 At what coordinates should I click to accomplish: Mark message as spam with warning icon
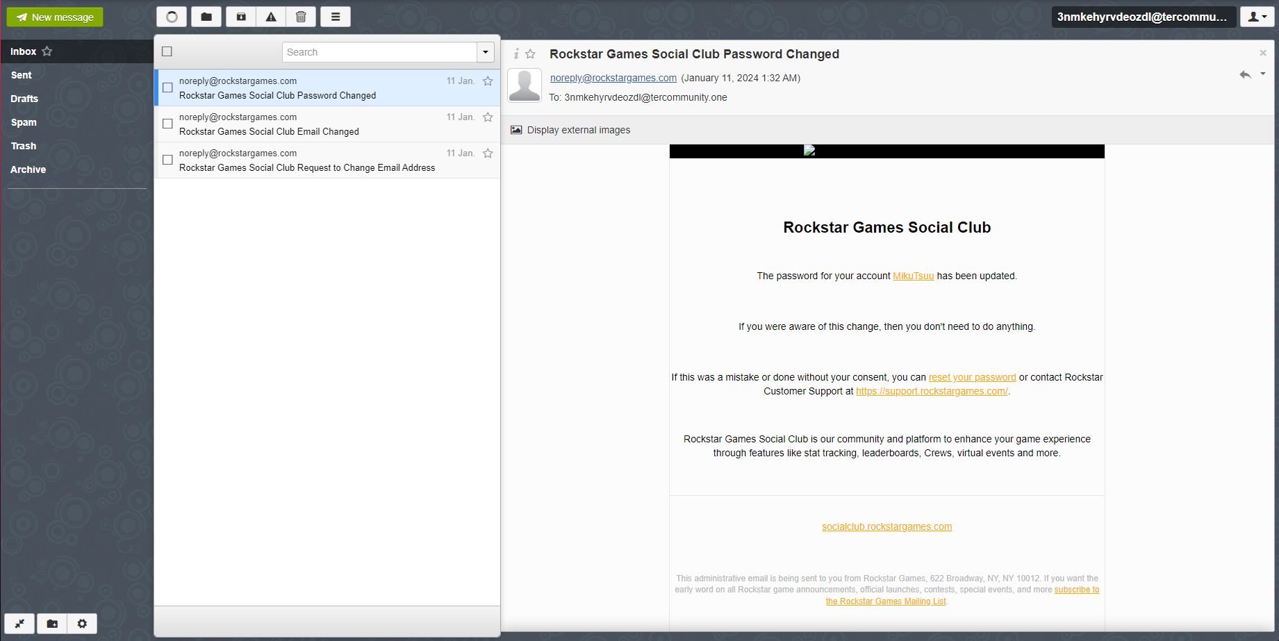tap(271, 17)
